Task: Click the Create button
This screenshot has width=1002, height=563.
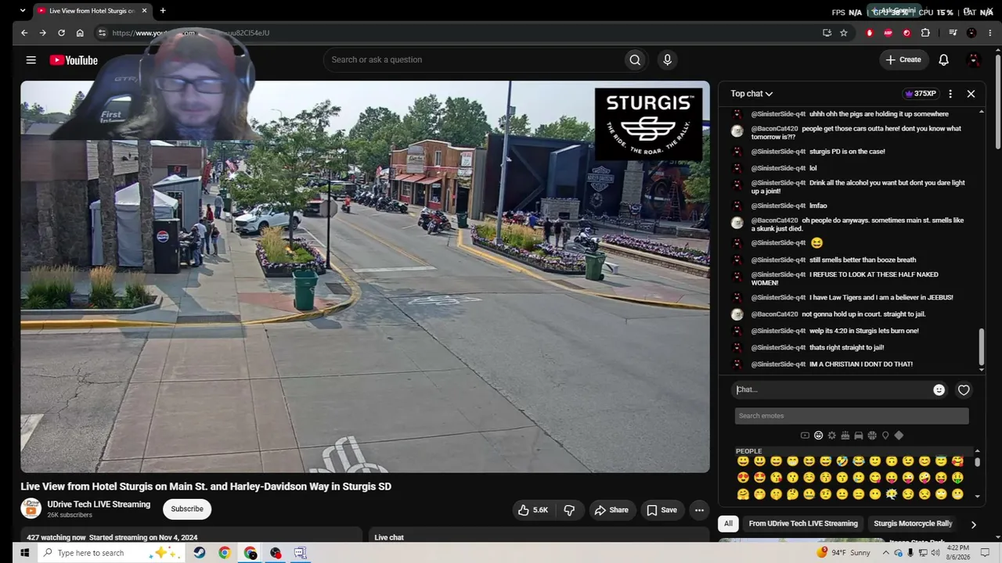Action: click(903, 60)
